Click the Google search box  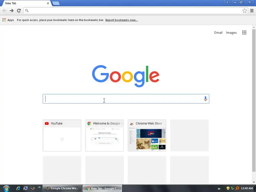(126, 99)
